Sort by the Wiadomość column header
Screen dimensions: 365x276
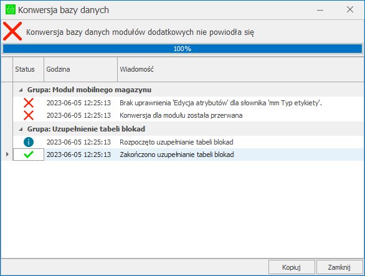coord(240,69)
